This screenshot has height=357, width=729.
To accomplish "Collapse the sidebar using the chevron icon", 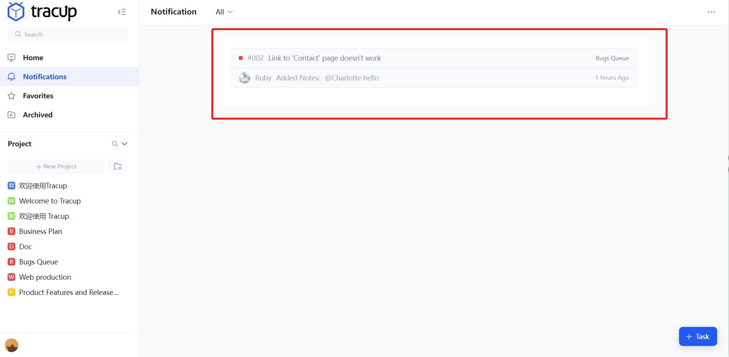I will 122,12.
